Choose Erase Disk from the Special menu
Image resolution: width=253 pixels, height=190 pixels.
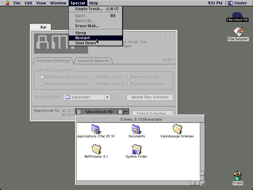(96, 26)
